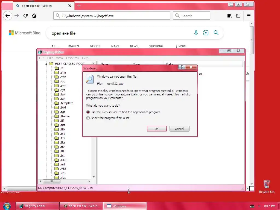The image size is (280, 210).
Task: Click the Bing magnifier search icon
Action: tap(216, 33)
